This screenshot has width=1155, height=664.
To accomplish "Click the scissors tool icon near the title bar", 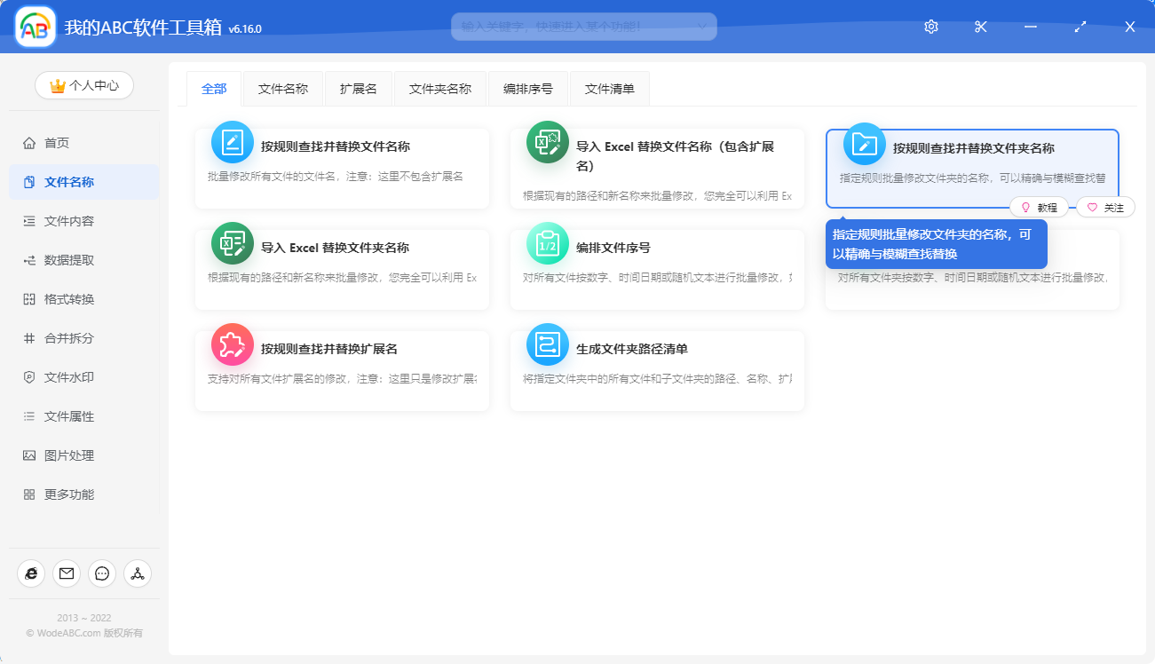I will click(x=980, y=27).
